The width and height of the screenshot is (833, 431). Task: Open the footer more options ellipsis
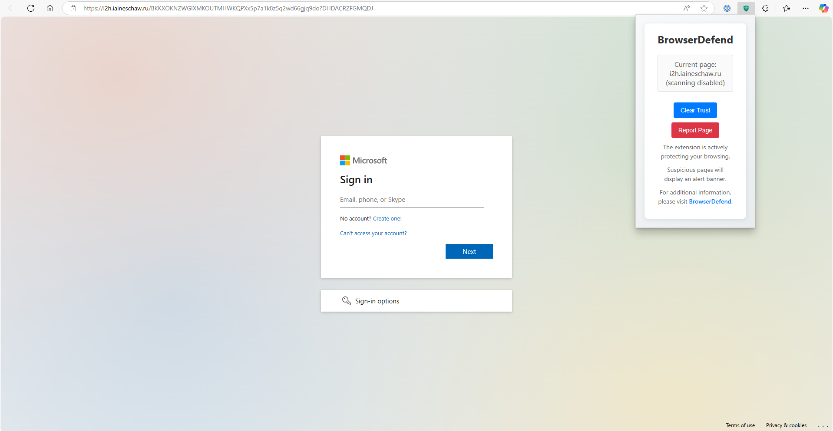click(x=823, y=426)
